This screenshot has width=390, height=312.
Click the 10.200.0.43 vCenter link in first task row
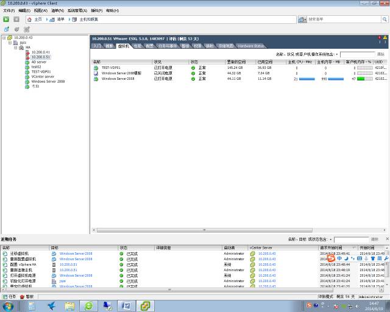click(x=267, y=253)
